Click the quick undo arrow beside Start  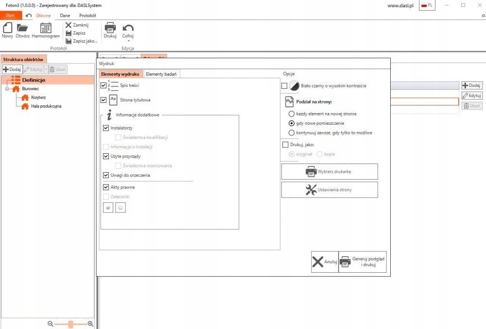click(29, 15)
